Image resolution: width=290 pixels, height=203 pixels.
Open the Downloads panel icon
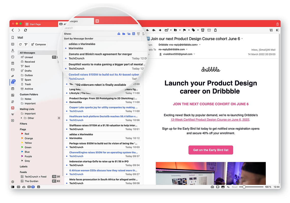click(x=13, y=50)
